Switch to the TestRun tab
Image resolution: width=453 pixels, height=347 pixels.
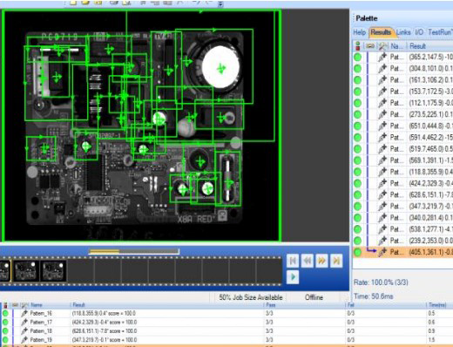pos(440,32)
